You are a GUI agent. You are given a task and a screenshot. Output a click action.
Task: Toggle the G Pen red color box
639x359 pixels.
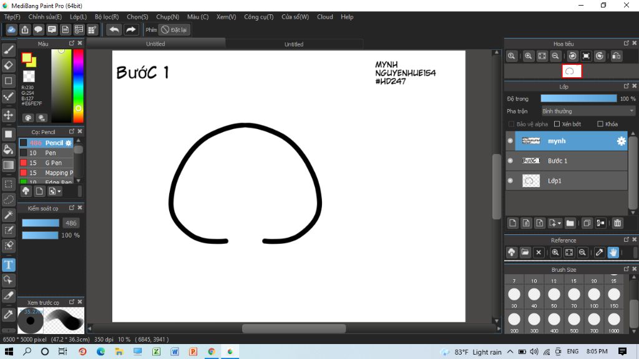[x=24, y=163]
